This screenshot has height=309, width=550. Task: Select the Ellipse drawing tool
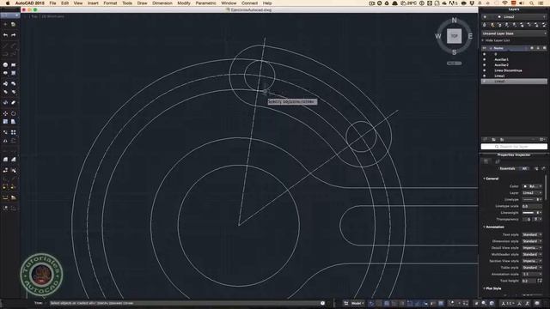tap(5, 73)
